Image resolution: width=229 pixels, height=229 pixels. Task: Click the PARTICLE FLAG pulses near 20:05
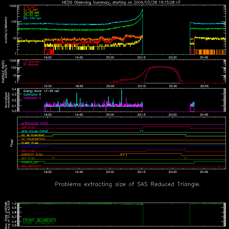124,155
